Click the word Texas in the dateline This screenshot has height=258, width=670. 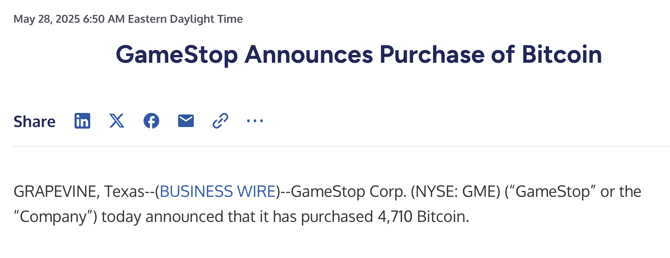pos(124,191)
